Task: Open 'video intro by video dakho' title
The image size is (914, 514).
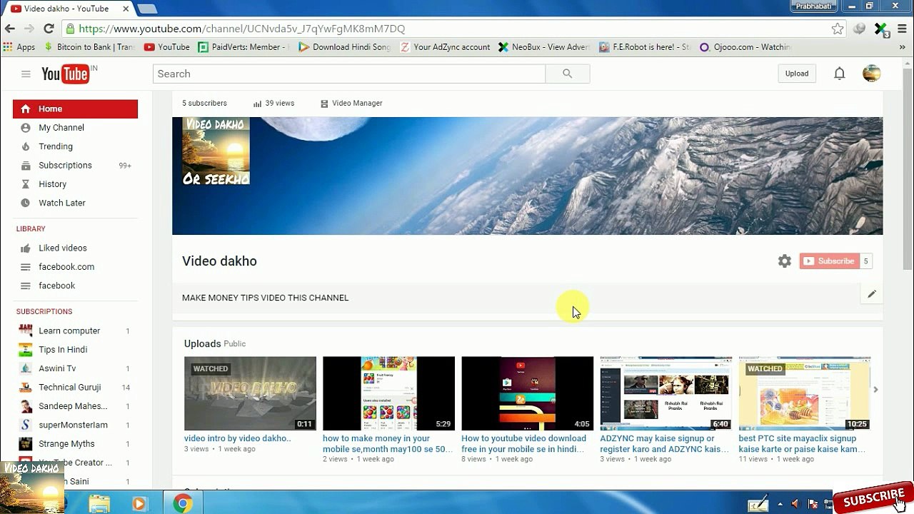Action: point(238,438)
